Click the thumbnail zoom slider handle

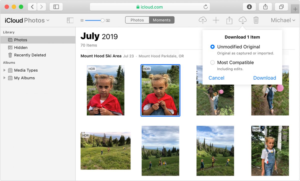click(102, 20)
